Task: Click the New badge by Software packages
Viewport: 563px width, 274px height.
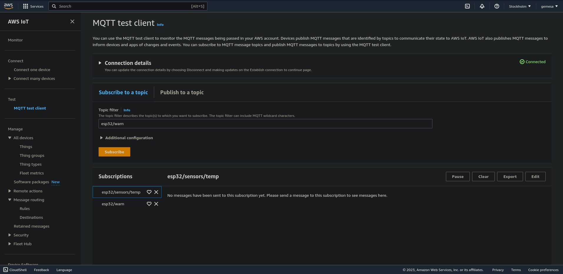Action: tap(56, 182)
